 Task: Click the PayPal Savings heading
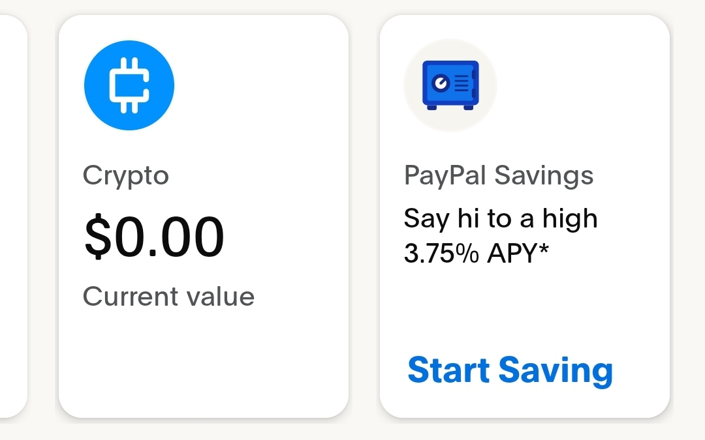[x=499, y=175]
